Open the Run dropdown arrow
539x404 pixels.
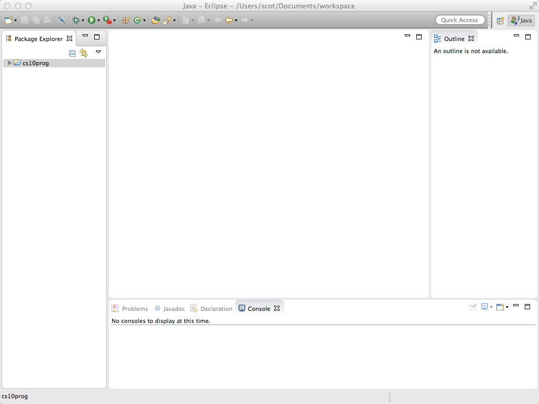98,21
